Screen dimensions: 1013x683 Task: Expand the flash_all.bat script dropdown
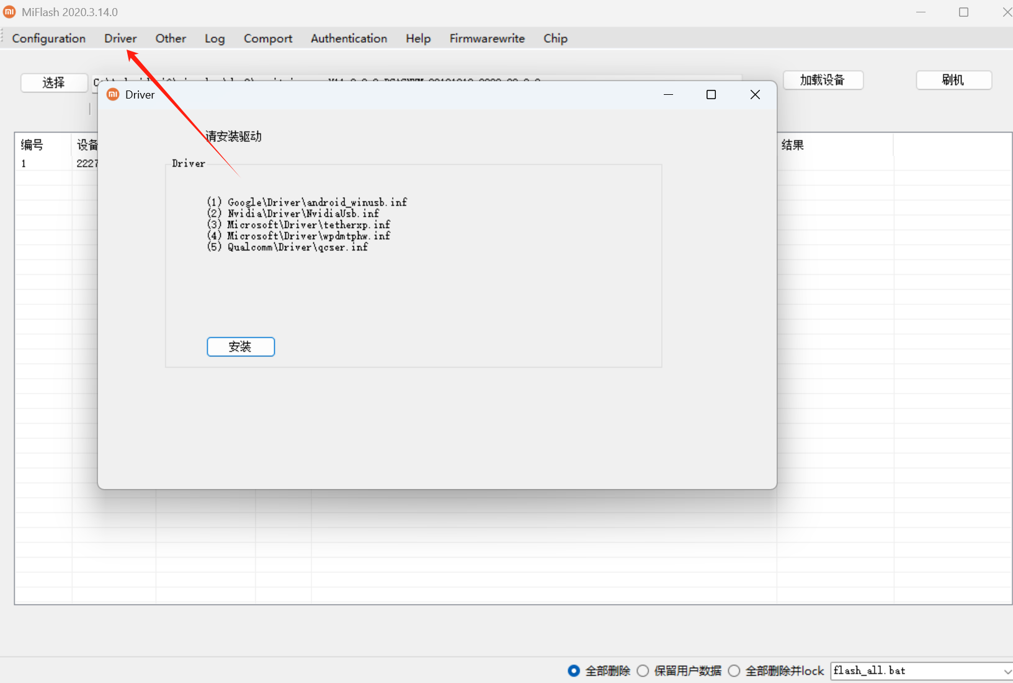(1007, 671)
